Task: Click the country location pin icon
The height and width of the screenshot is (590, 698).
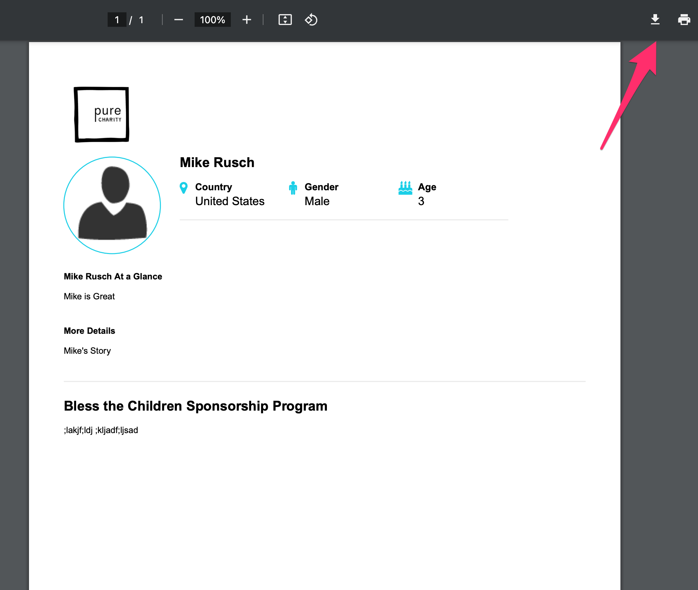Action: coord(184,188)
